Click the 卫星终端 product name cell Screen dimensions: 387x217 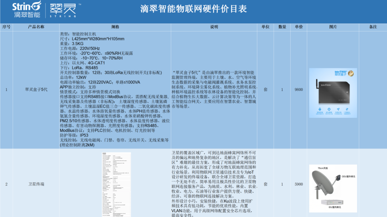(x=36, y=184)
